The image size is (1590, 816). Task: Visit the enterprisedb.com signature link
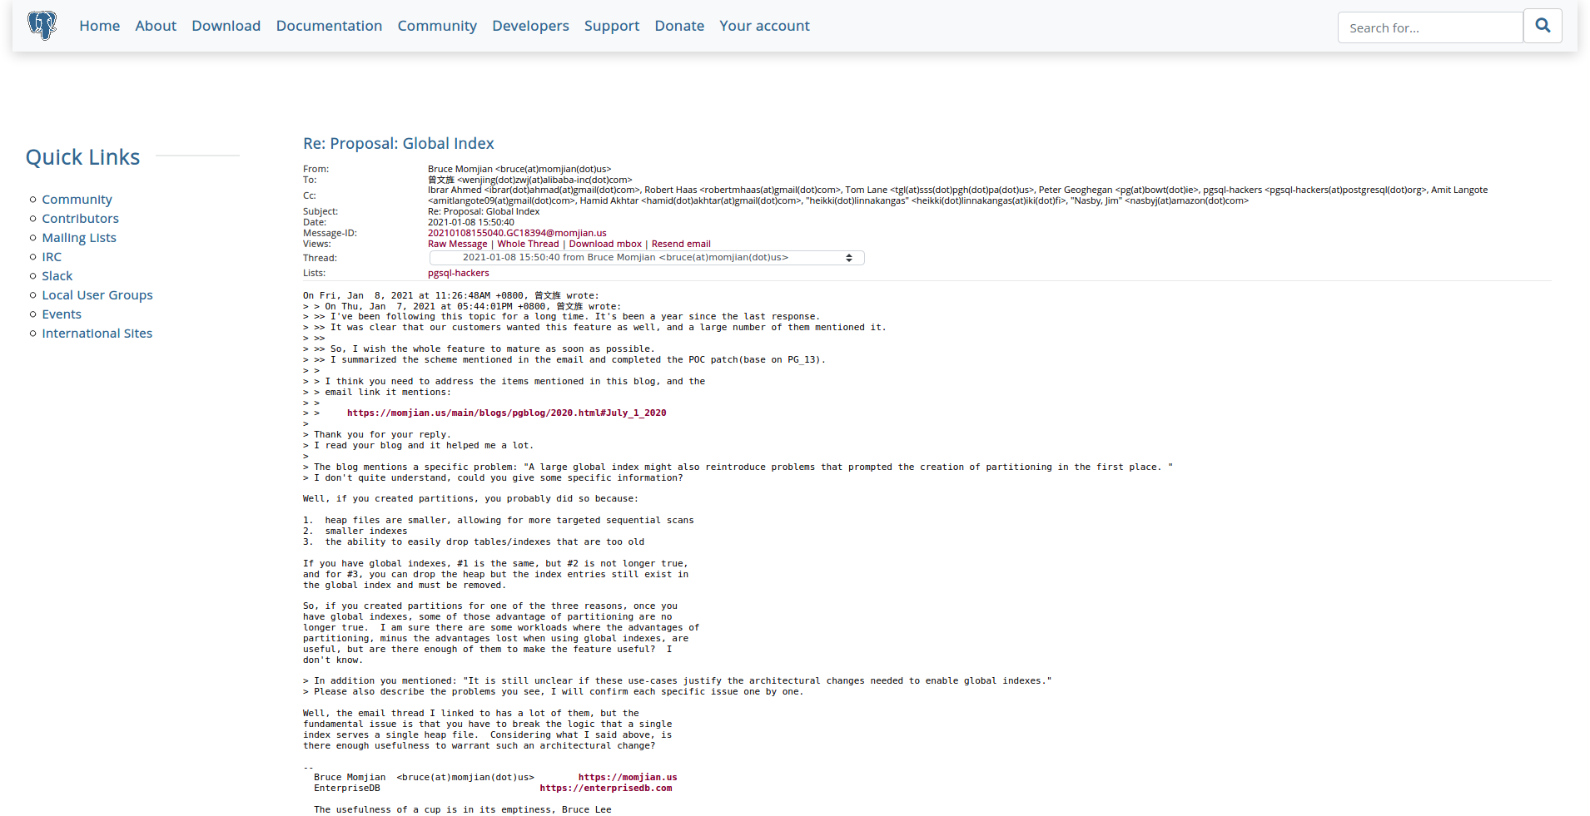tap(605, 789)
